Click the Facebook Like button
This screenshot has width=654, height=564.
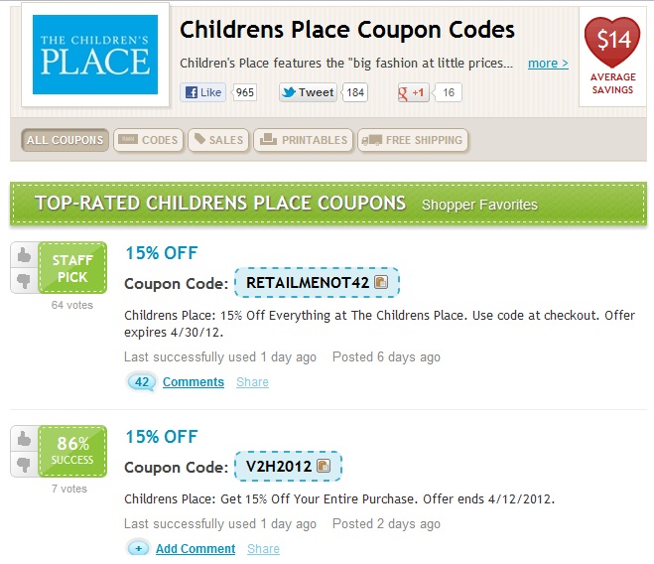[203, 92]
